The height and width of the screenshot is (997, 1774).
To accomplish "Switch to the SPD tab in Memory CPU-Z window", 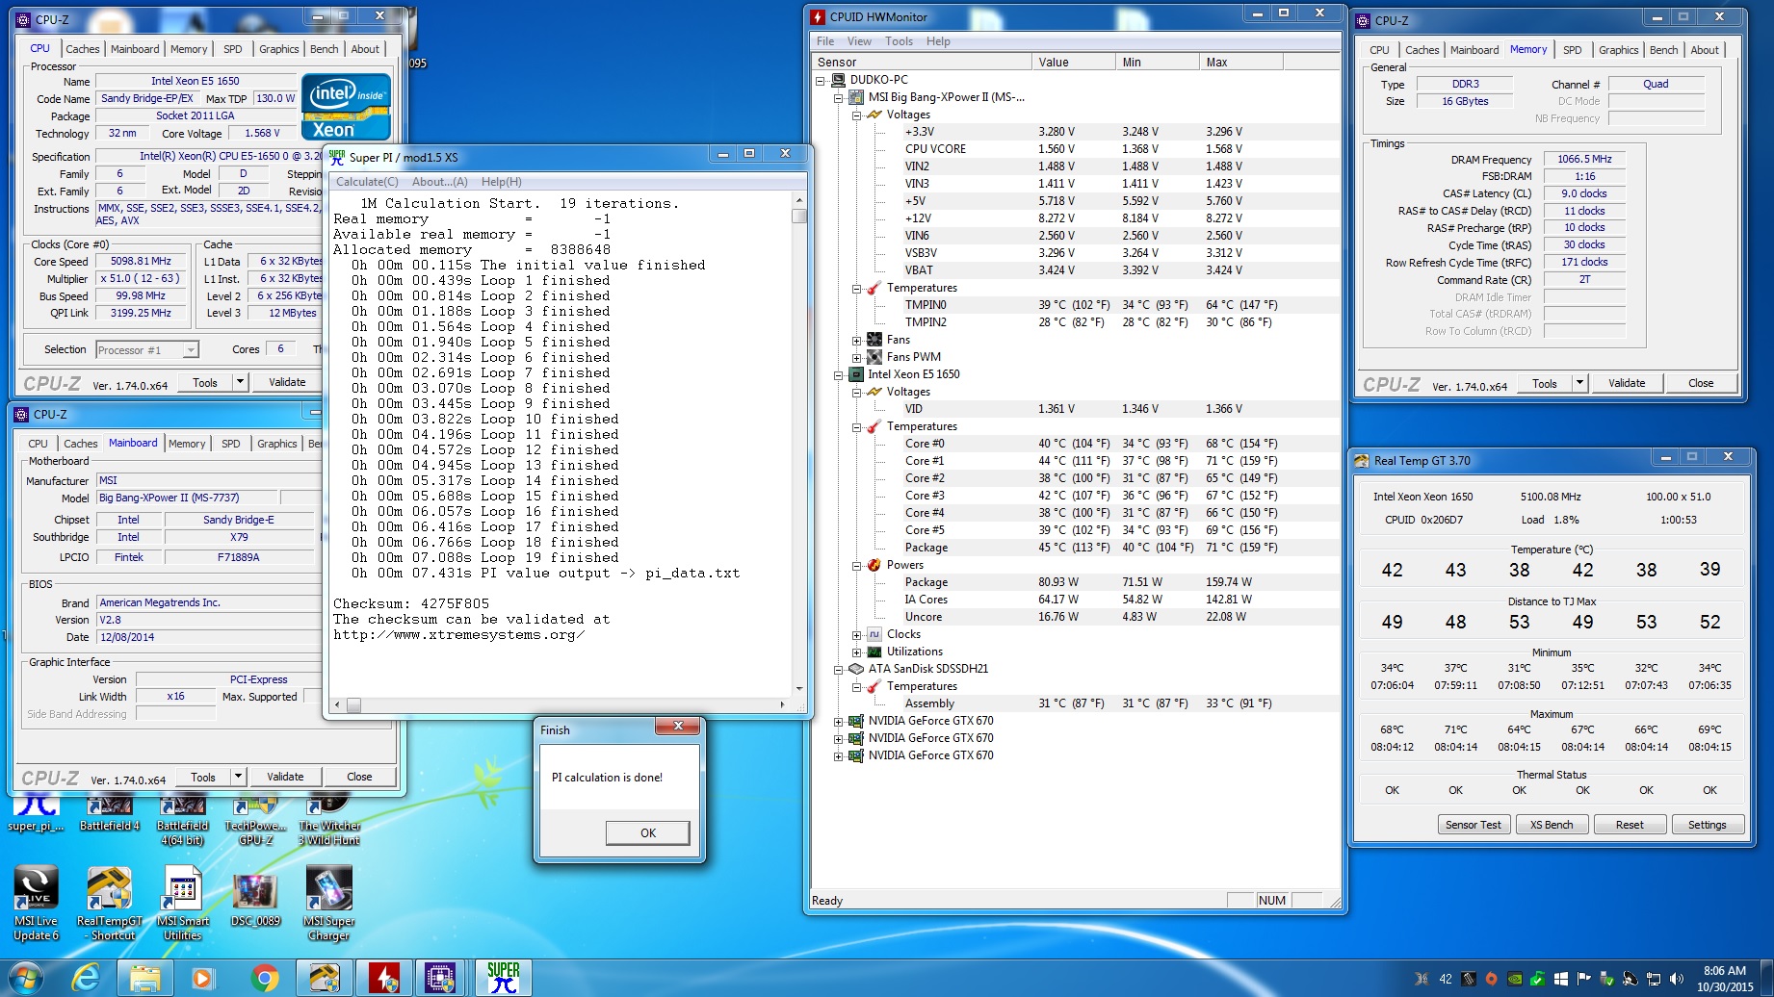I will coord(1573,50).
